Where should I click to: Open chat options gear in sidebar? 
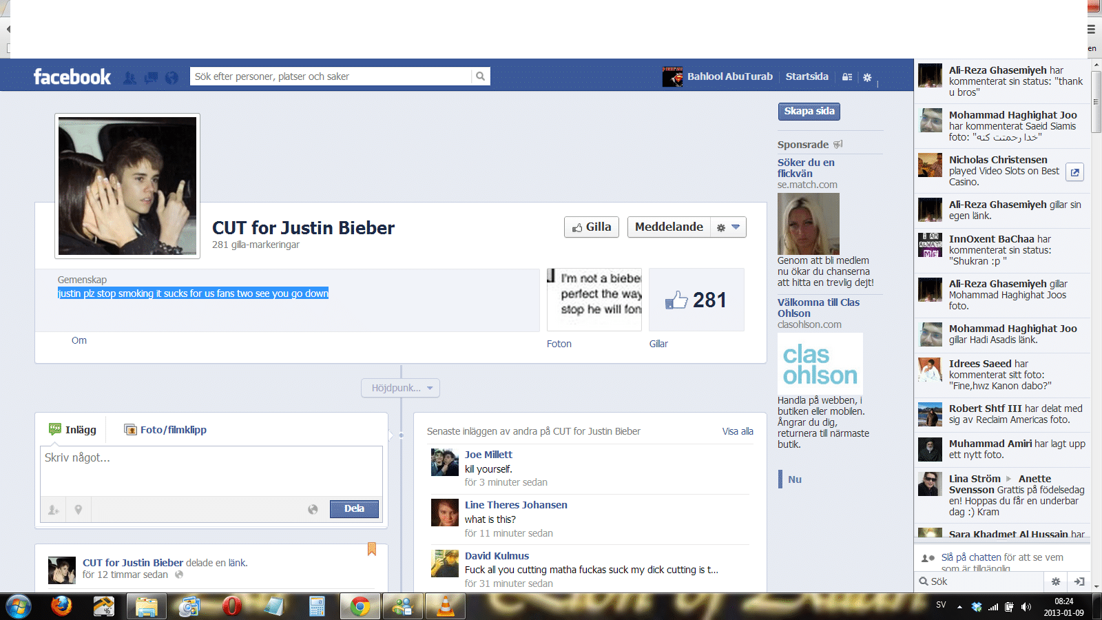coord(1055,581)
